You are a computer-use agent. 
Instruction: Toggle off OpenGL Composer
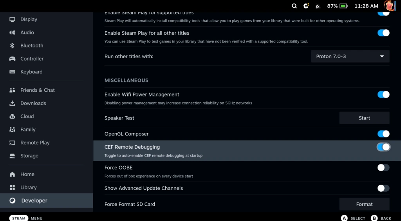tap(383, 134)
